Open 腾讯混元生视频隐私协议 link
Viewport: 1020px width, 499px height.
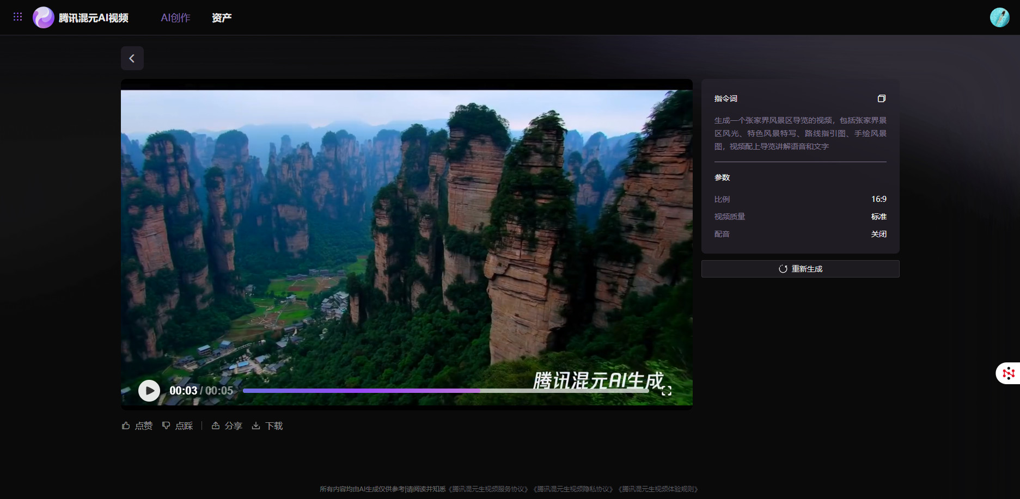tap(573, 489)
